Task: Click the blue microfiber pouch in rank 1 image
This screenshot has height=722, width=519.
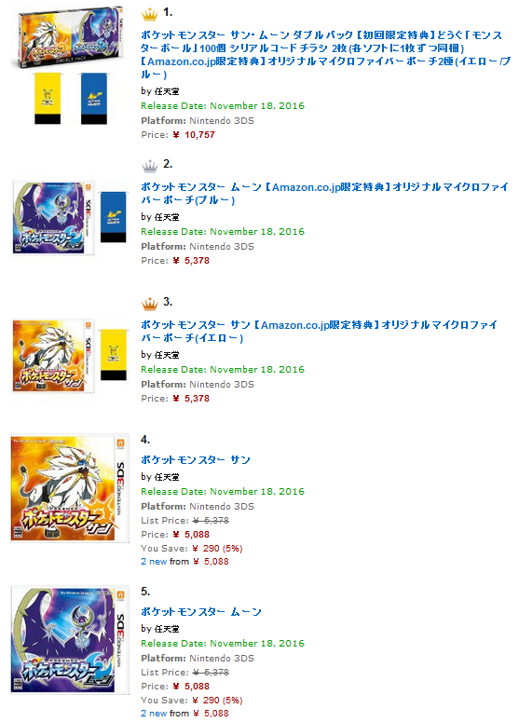Action: click(x=94, y=98)
